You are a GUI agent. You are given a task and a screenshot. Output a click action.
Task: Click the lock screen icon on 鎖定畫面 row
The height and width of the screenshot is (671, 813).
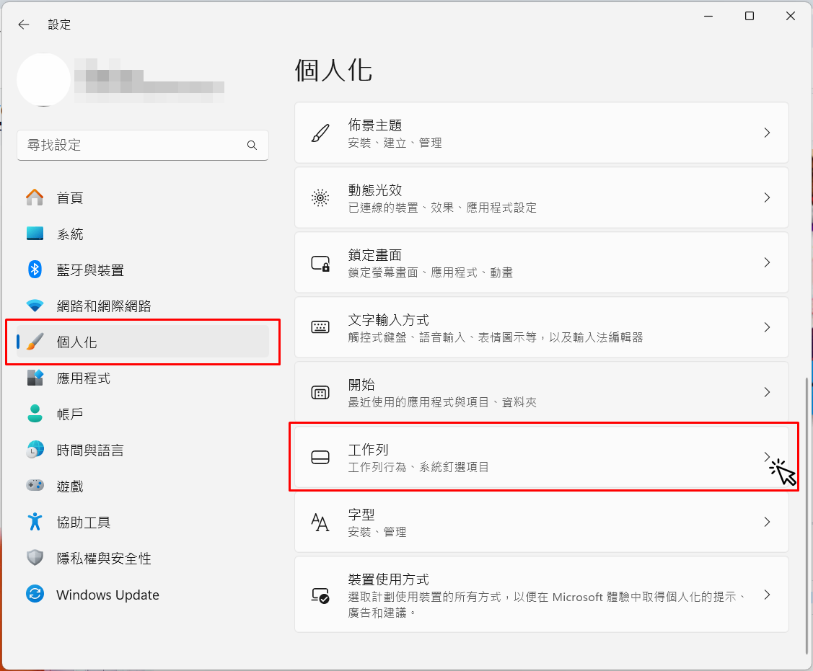pyautogui.click(x=320, y=263)
